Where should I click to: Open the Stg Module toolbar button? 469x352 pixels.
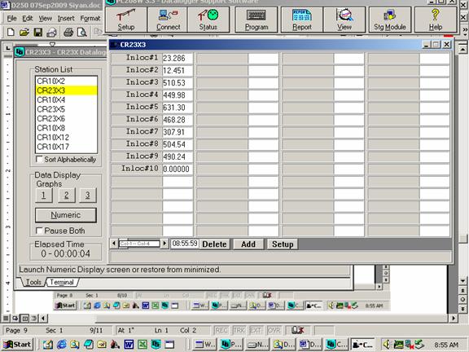[x=390, y=20]
